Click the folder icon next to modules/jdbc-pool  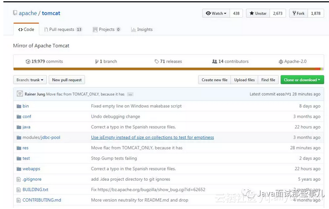coord(19,137)
